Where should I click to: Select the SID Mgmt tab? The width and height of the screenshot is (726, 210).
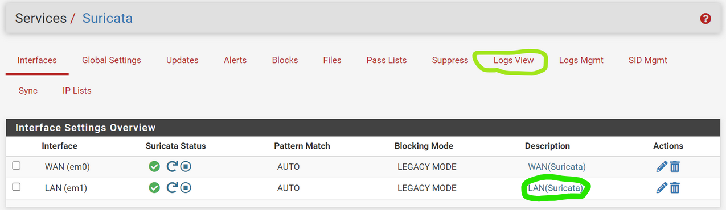pyautogui.click(x=648, y=60)
